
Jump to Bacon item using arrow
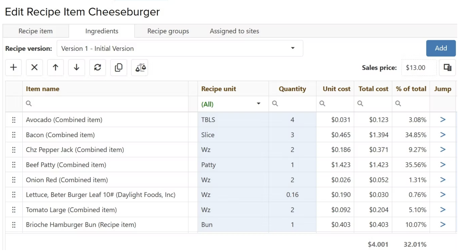coord(443,135)
